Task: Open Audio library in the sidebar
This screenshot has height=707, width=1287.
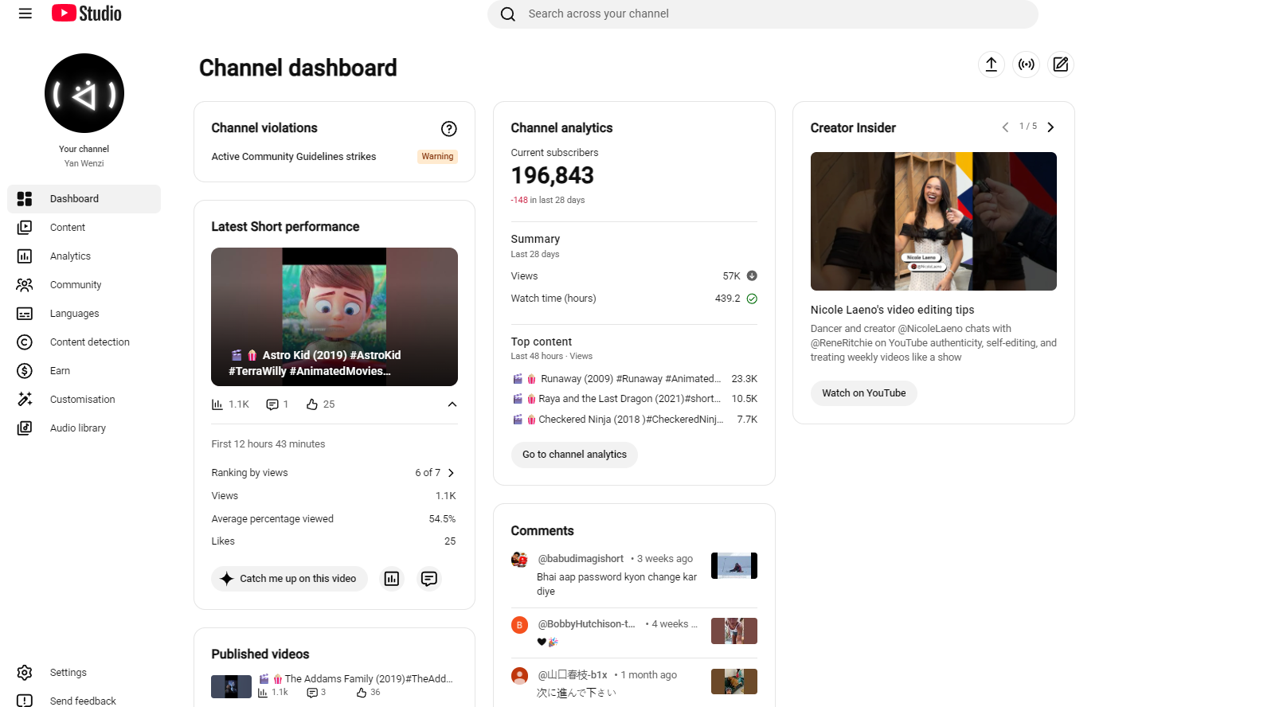Action: 84,428
